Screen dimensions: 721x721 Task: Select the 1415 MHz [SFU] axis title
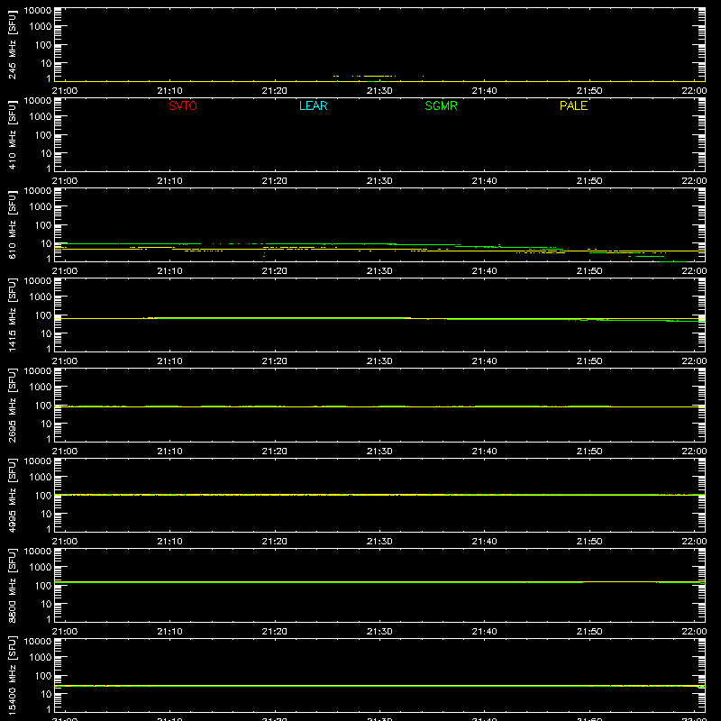[13, 315]
